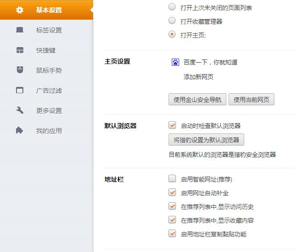This screenshot has width=295, height=252.
Task: Click the 默认浏览器 section heading
Action: (120, 126)
